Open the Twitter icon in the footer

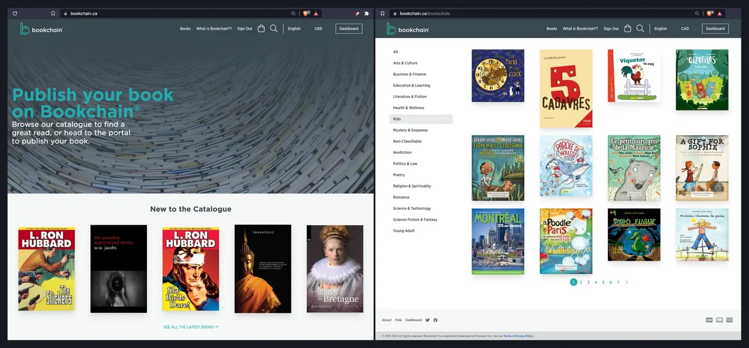(x=428, y=320)
